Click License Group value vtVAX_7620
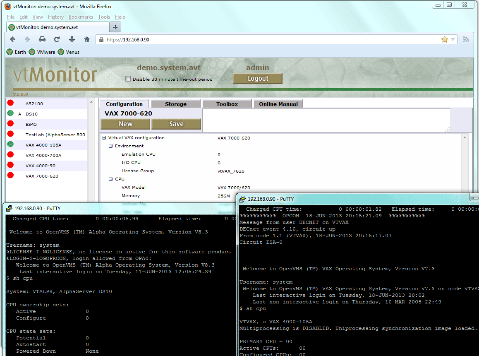The width and height of the screenshot is (479, 356). click(x=231, y=171)
